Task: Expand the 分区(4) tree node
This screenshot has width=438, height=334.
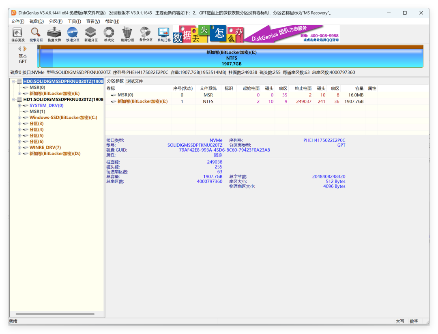Action: click(x=19, y=130)
